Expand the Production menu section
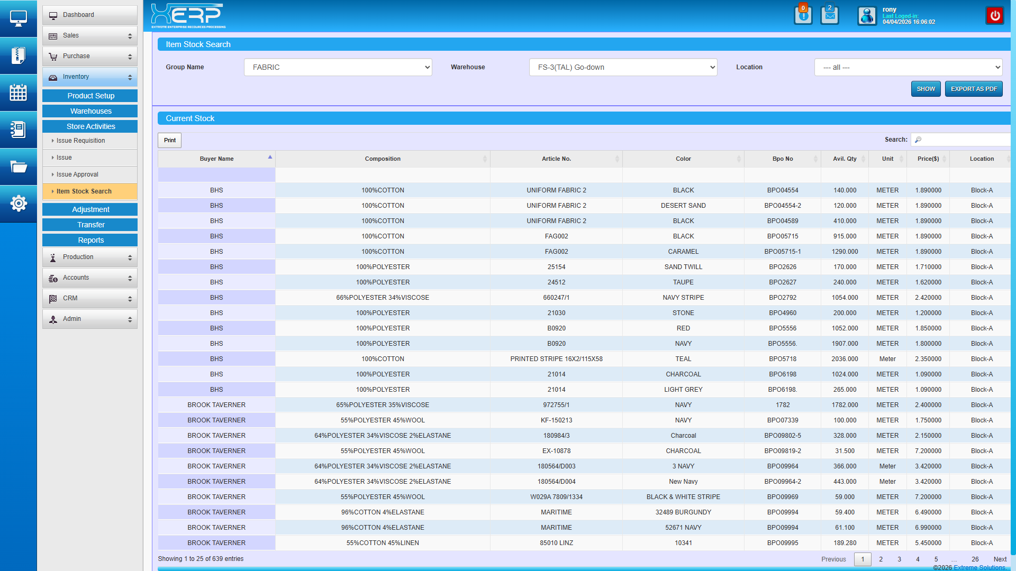Viewport: 1016px width, 571px height. (90, 257)
